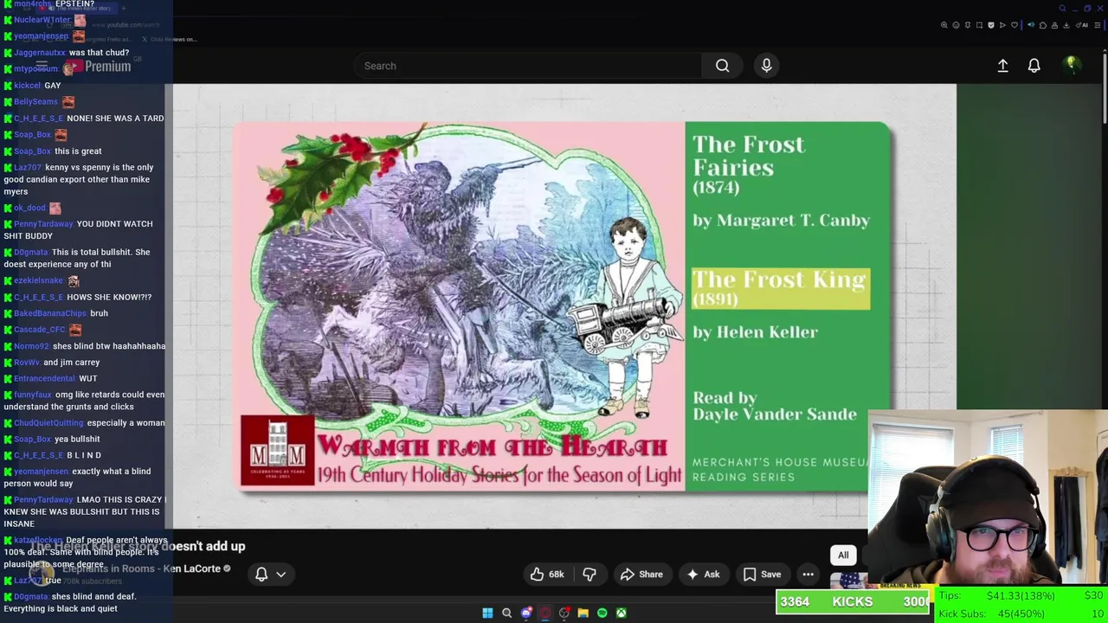The image size is (1108, 623).
Task: Open the Spotify taskbar icon
Action: click(x=602, y=613)
